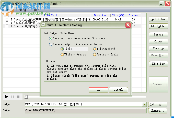Click the Add Folder button
Viewport: 174px width, 118px height.
click(x=158, y=26)
